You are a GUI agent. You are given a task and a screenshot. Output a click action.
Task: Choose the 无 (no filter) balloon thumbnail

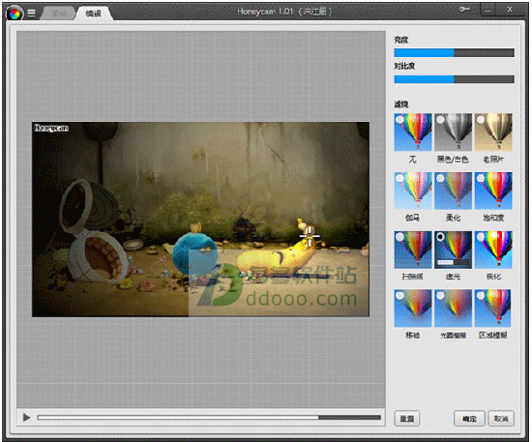[x=413, y=132]
